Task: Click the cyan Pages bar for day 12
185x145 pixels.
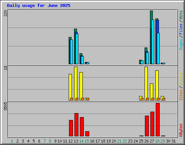Action: point(72,52)
